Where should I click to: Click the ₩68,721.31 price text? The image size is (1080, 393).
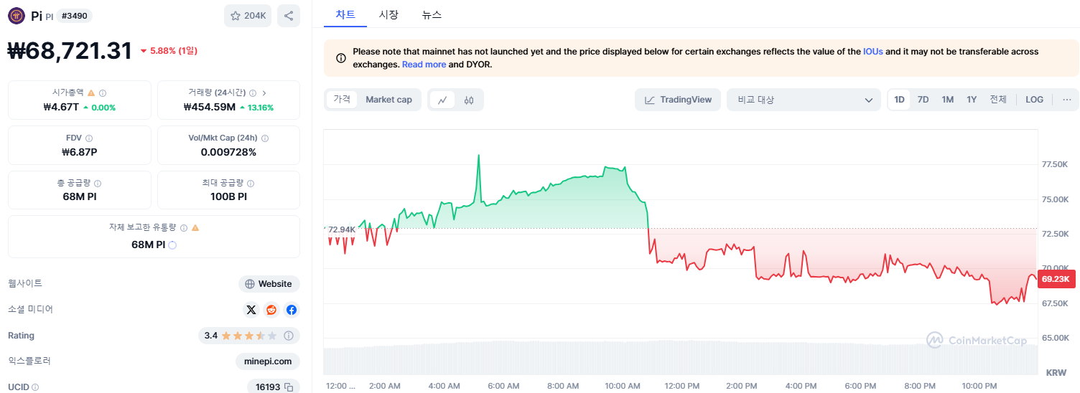point(70,50)
